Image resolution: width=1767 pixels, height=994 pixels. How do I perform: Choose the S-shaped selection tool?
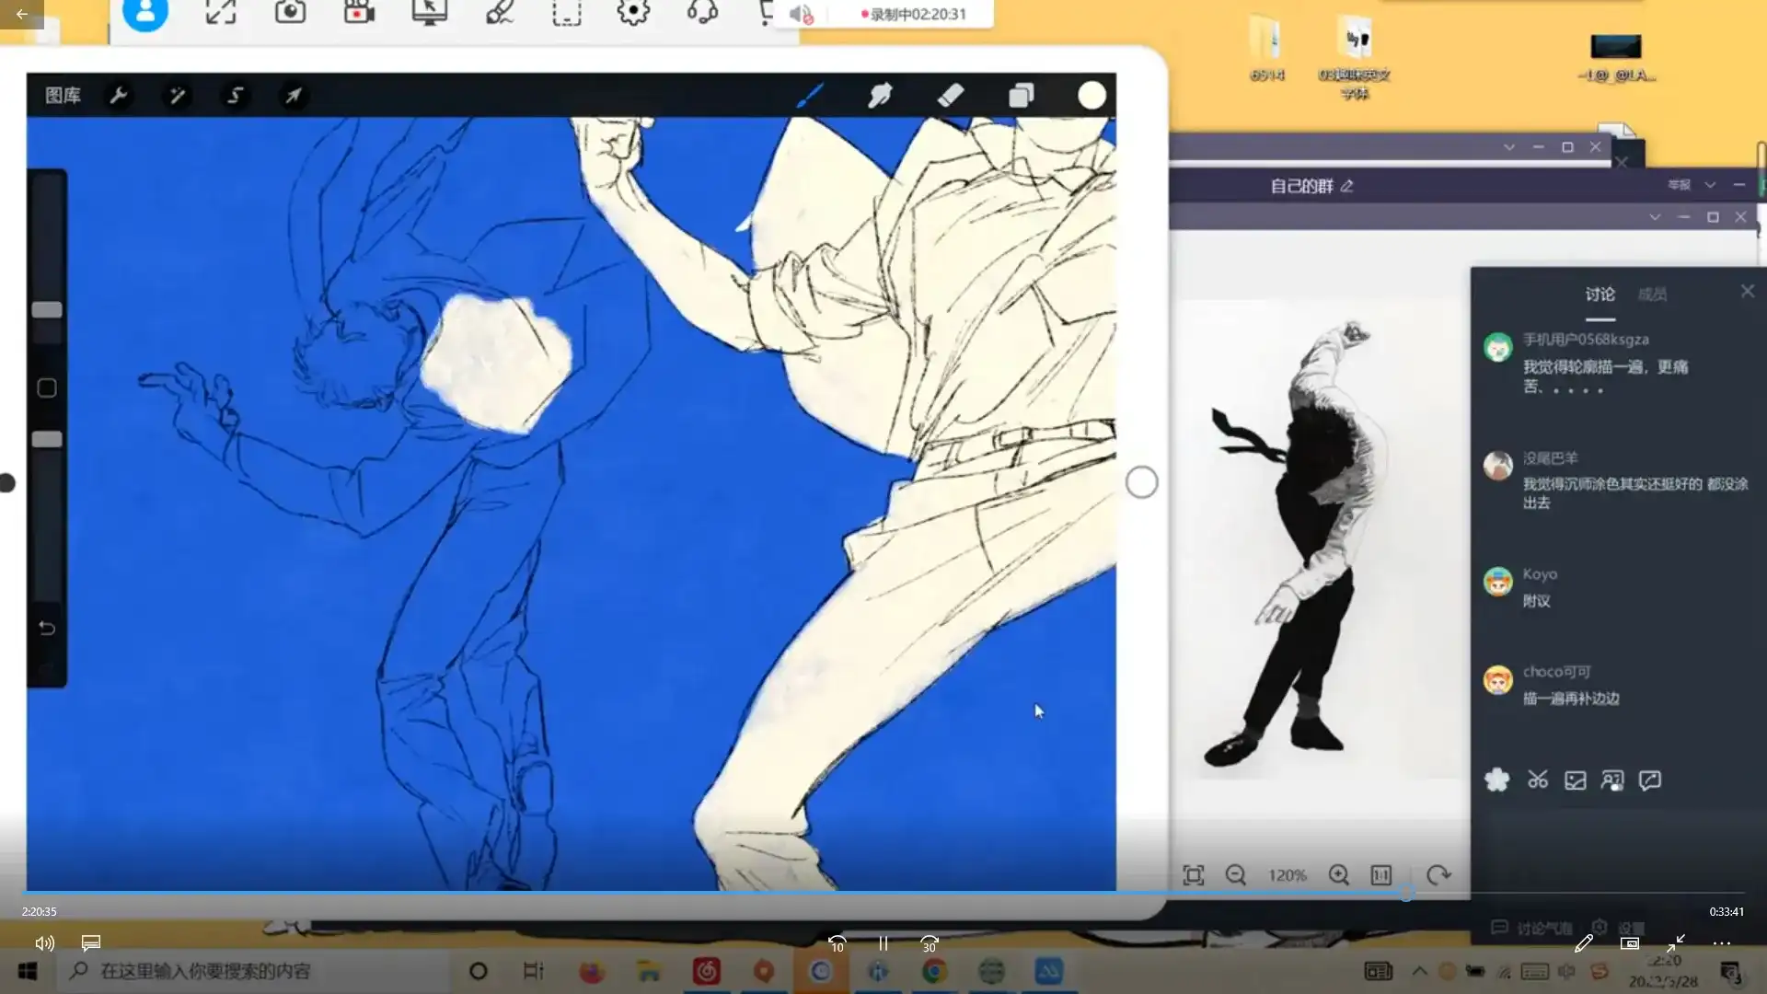(235, 95)
